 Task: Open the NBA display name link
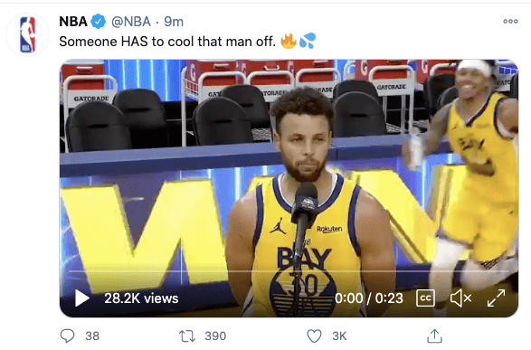73,22
